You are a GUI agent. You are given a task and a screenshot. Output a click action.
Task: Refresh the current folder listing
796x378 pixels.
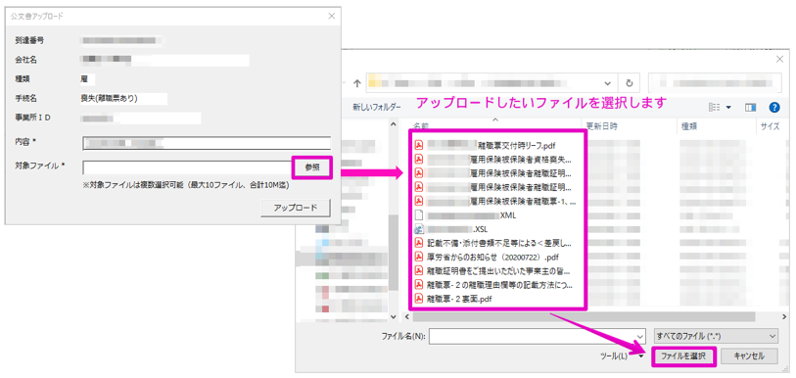coord(630,83)
